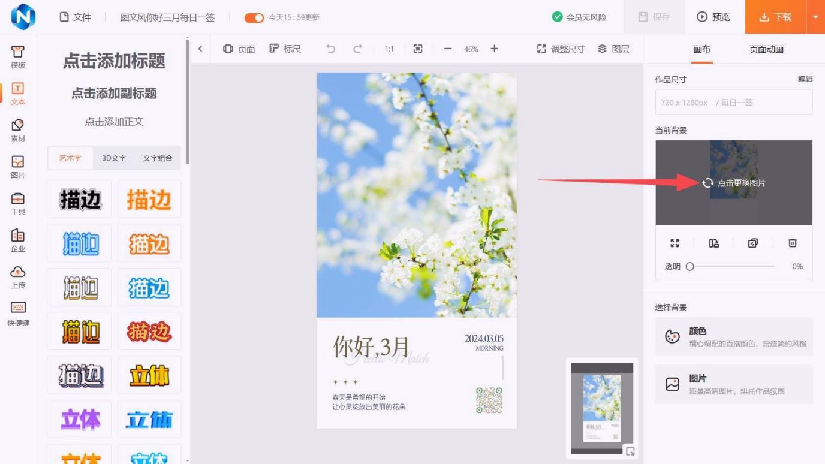
Task: Click 点击添加标题 to add a title
Action: click(x=114, y=61)
